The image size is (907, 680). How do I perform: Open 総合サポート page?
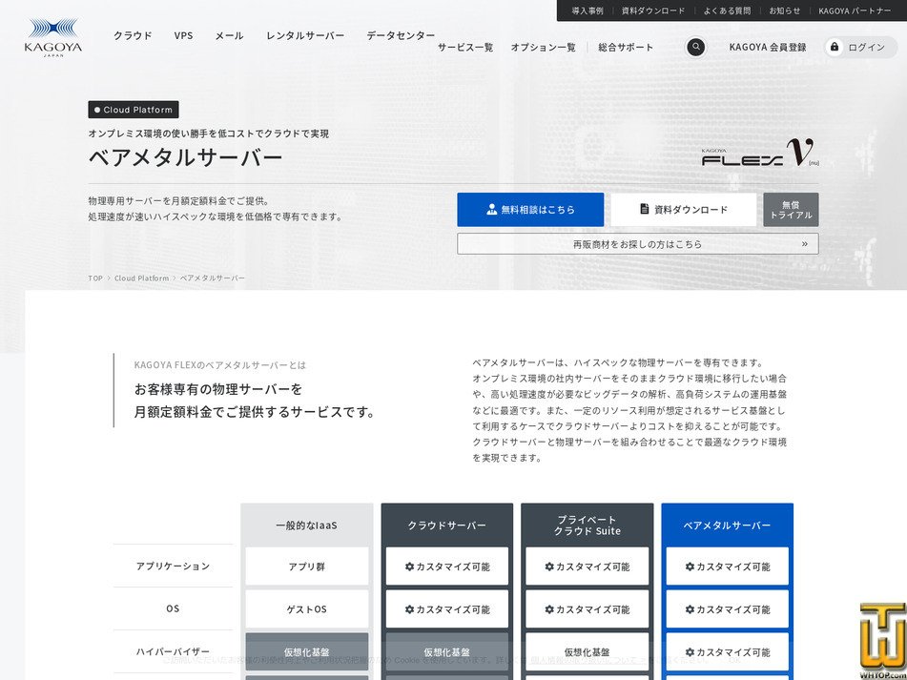[626, 48]
